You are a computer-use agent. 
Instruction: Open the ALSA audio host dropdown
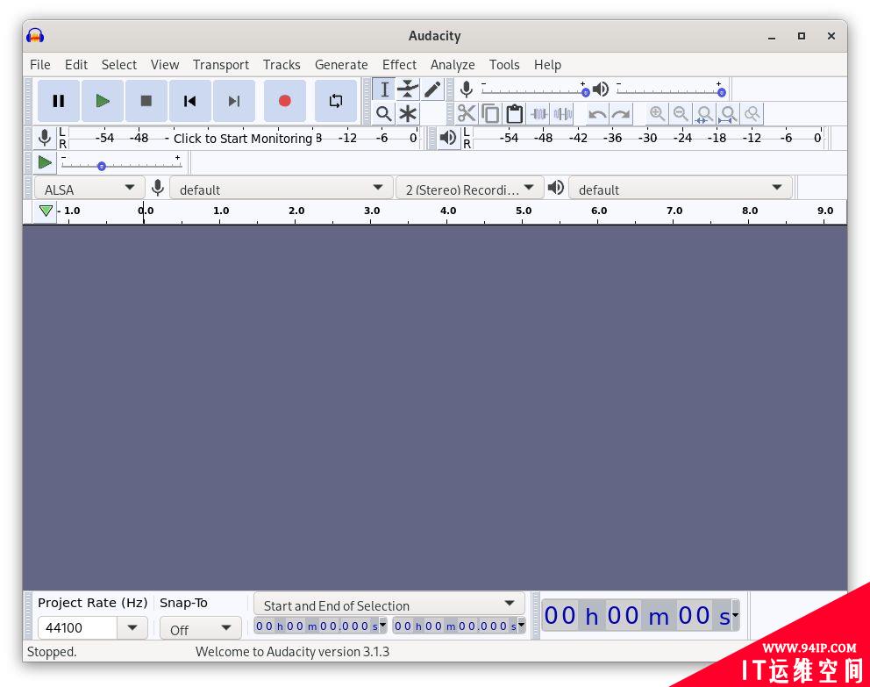tap(89, 190)
